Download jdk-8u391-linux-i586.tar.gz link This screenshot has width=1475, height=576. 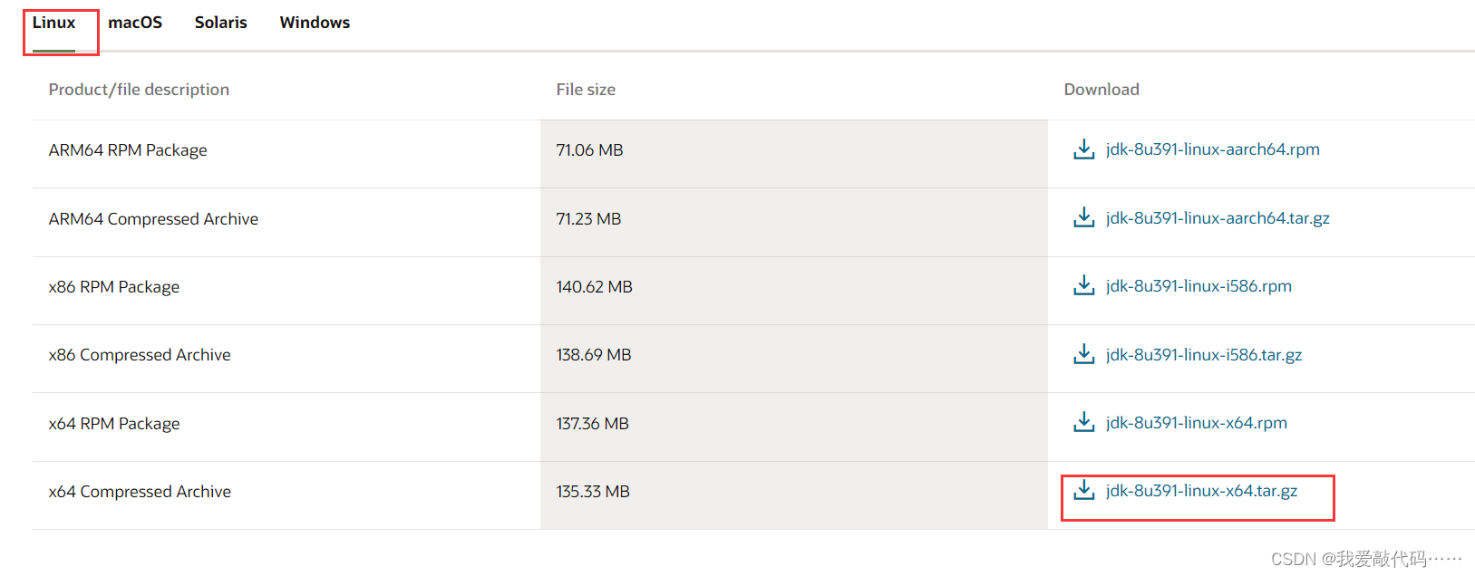(x=1204, y=355)
